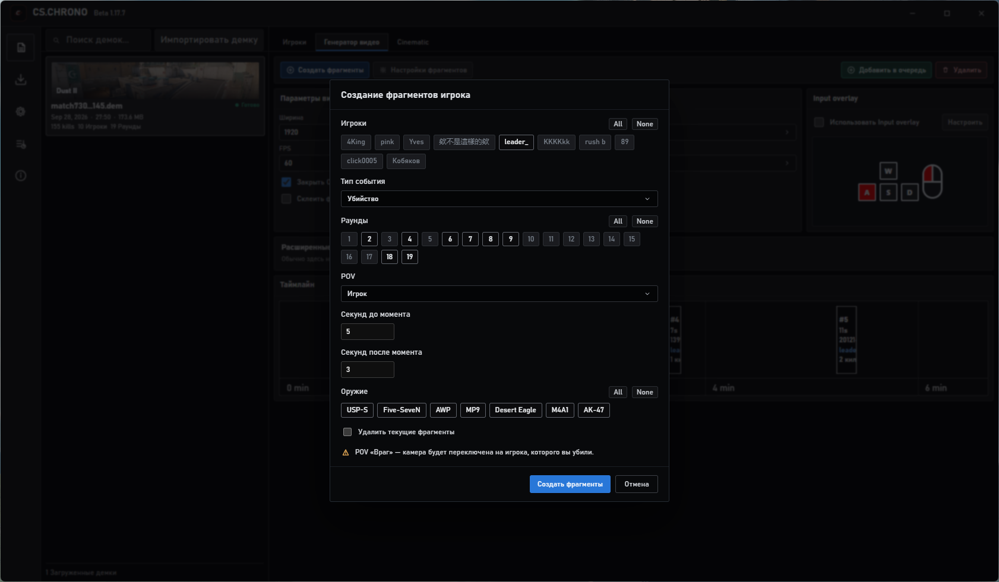Open the settings gear sidebar icon
The width and height of the screenshot is (999, 582).
21,112
